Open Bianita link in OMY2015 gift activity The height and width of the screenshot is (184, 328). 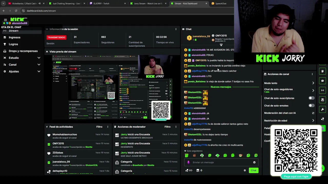tap(89, 147)
